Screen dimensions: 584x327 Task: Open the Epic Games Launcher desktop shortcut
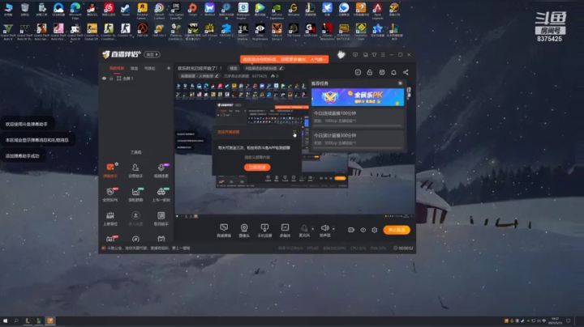(176, 10)
